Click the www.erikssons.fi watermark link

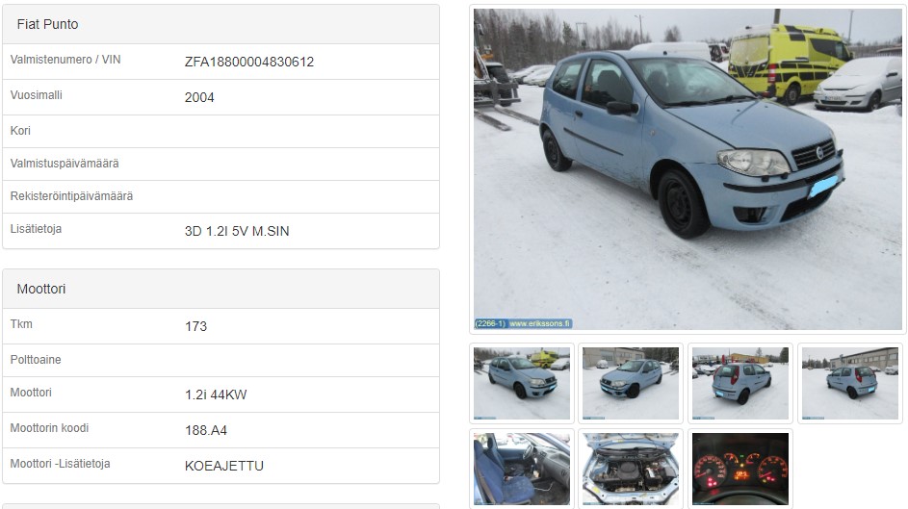pyautogui.click(x=540, y=323)
